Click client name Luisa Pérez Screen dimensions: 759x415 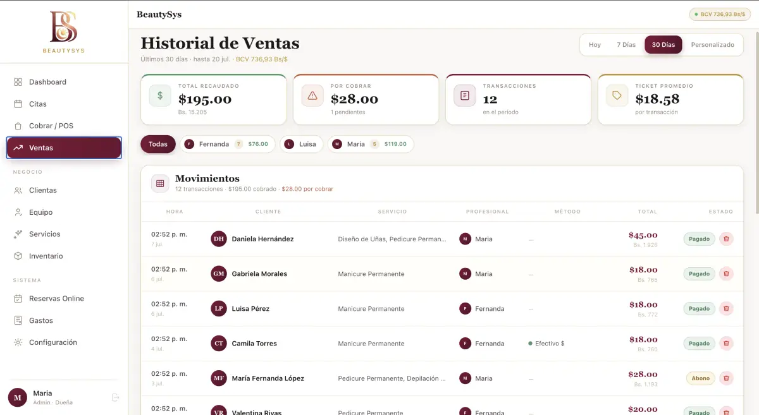[x=250, y=309]
